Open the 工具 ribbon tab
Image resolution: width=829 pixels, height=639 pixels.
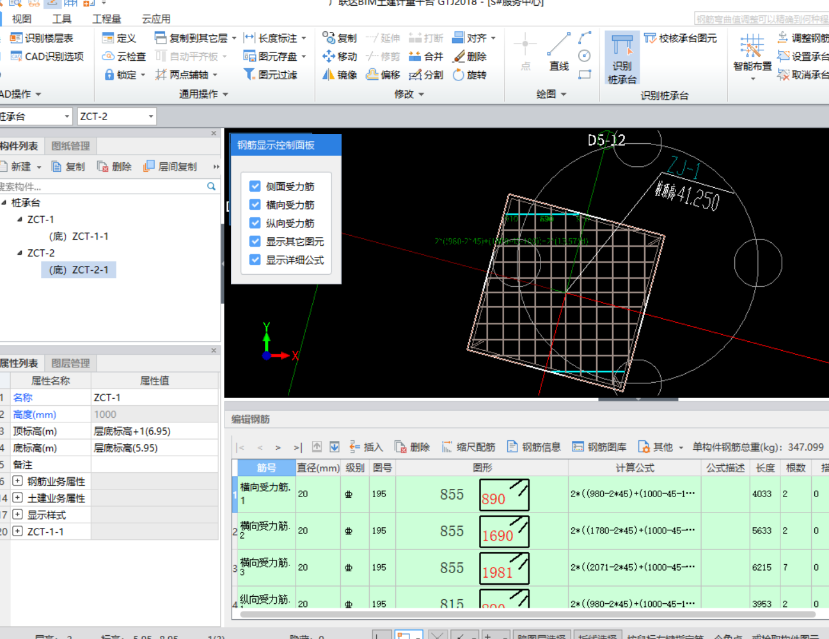coord(62,19)
